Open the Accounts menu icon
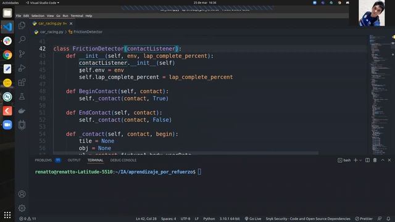The width and height of the screenshot is (395, 222). [x=22, y=194]
